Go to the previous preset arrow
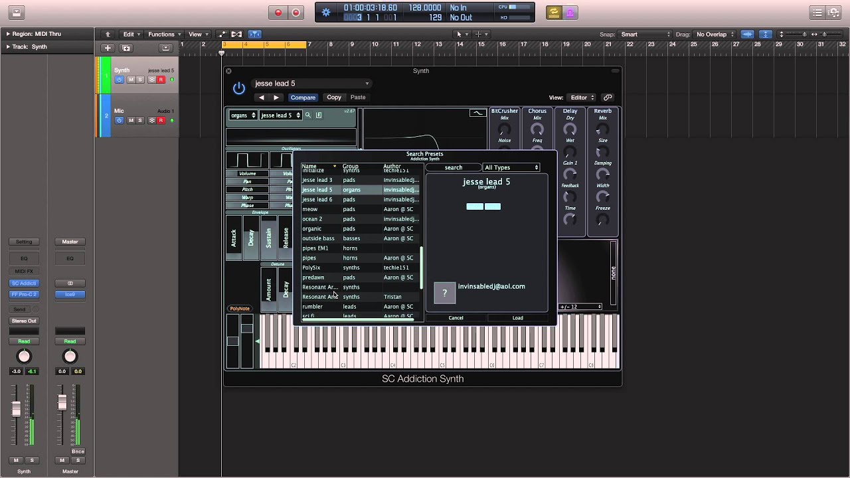Image resolution: width=850 pixels, height=478 pixels. (261, 98)
